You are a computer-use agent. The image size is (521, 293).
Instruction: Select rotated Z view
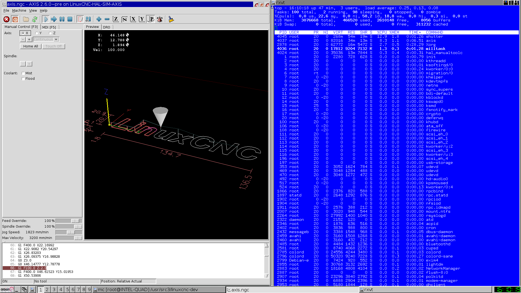coord(124,19)
